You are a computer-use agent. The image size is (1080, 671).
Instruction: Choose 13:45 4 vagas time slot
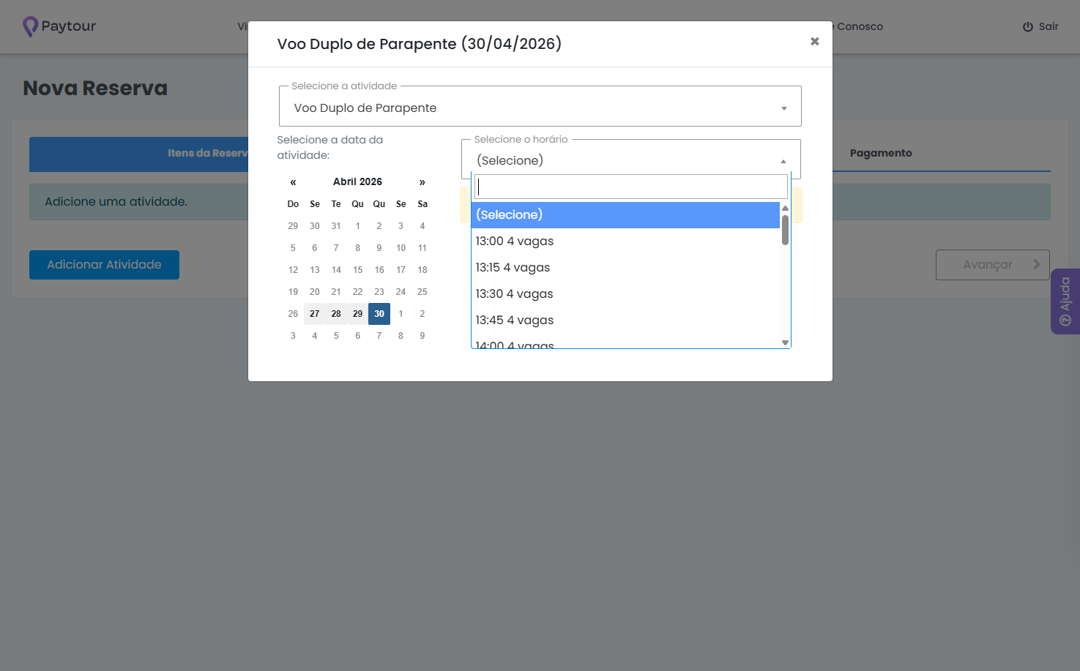click(x=625, y=320)
